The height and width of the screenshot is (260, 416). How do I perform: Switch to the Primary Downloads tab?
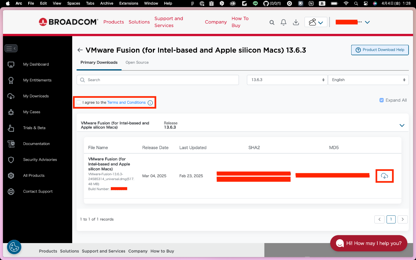click(99, 62)
